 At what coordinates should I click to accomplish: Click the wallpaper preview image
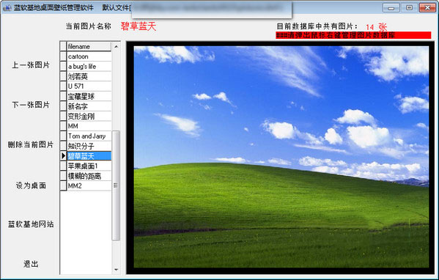(x=281, y=157)
